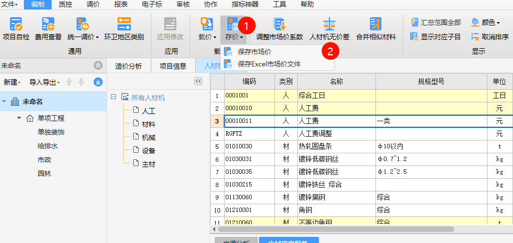Click the move-up arrow icon
This screenshot has width=513, height=243.
click(69, 82)
